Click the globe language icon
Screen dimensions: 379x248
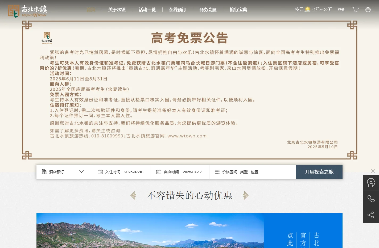[368, 10]
